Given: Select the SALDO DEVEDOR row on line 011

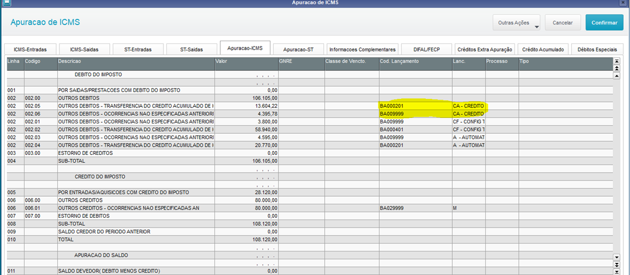Looking at the screenshot, I should [310, 271].
